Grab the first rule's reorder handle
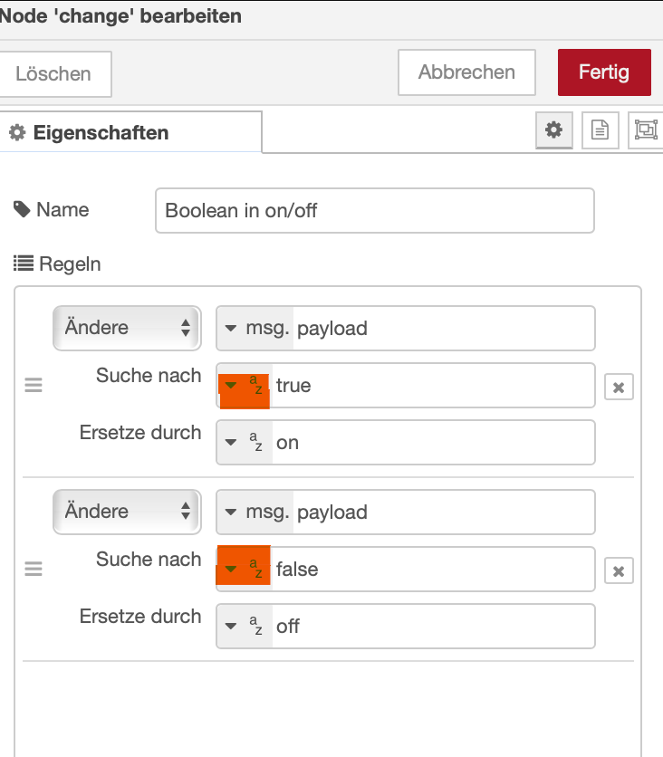This screenshot has height=757, width=663. tap(34, 386)
